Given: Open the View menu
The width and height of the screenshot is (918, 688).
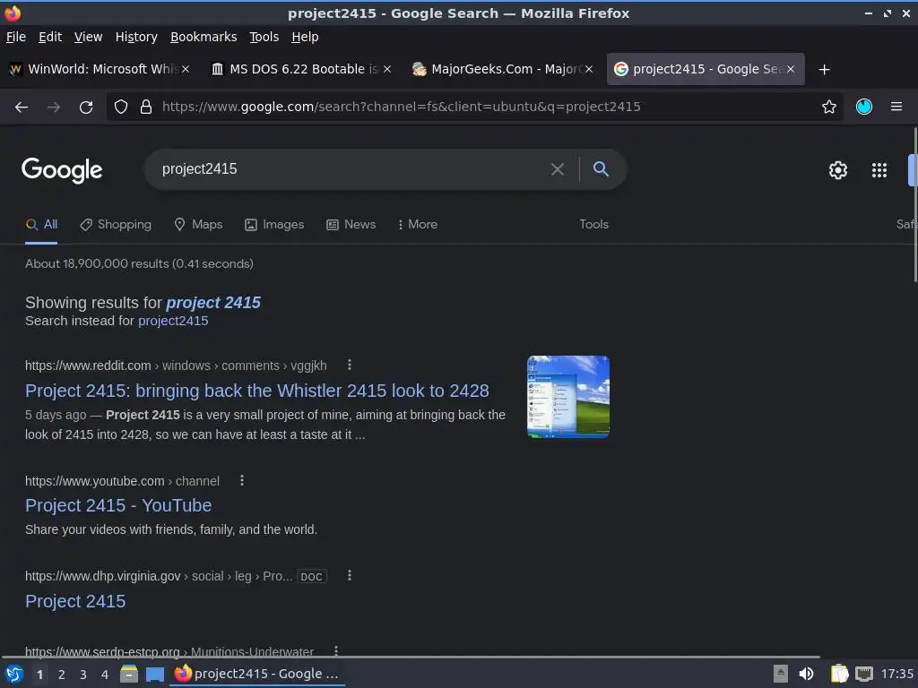Looking at the screenshot, I should pos(88,37).
